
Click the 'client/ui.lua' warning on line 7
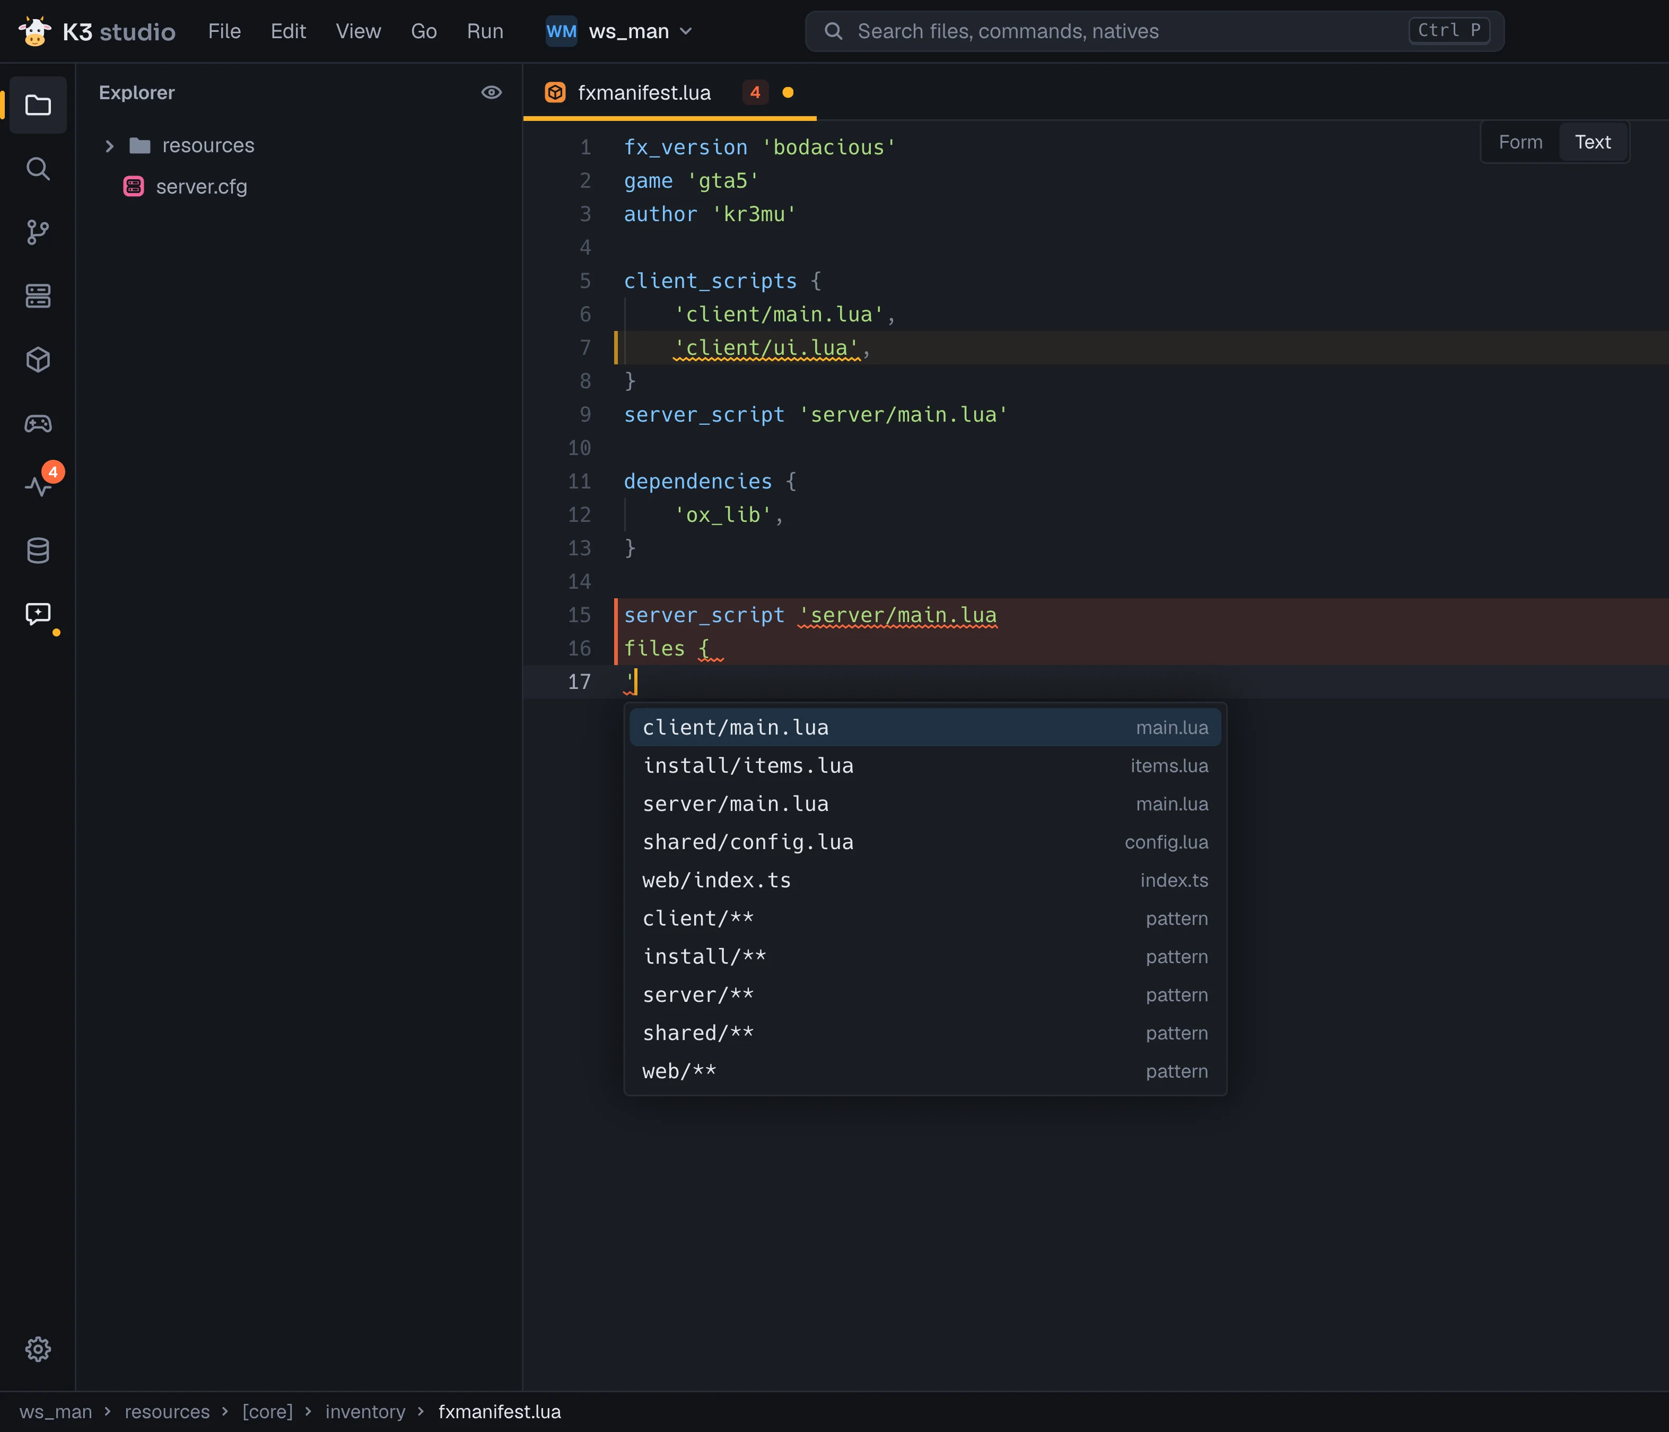point(766,348)
